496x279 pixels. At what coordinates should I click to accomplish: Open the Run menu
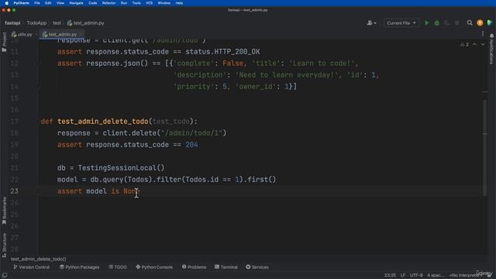coord(124,3)
